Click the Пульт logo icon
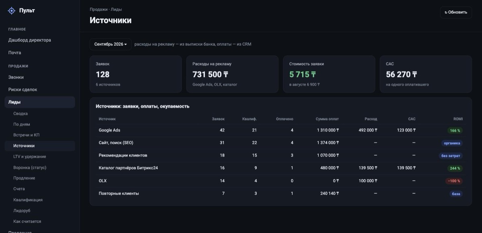482x233 pixels. (12, 11)
